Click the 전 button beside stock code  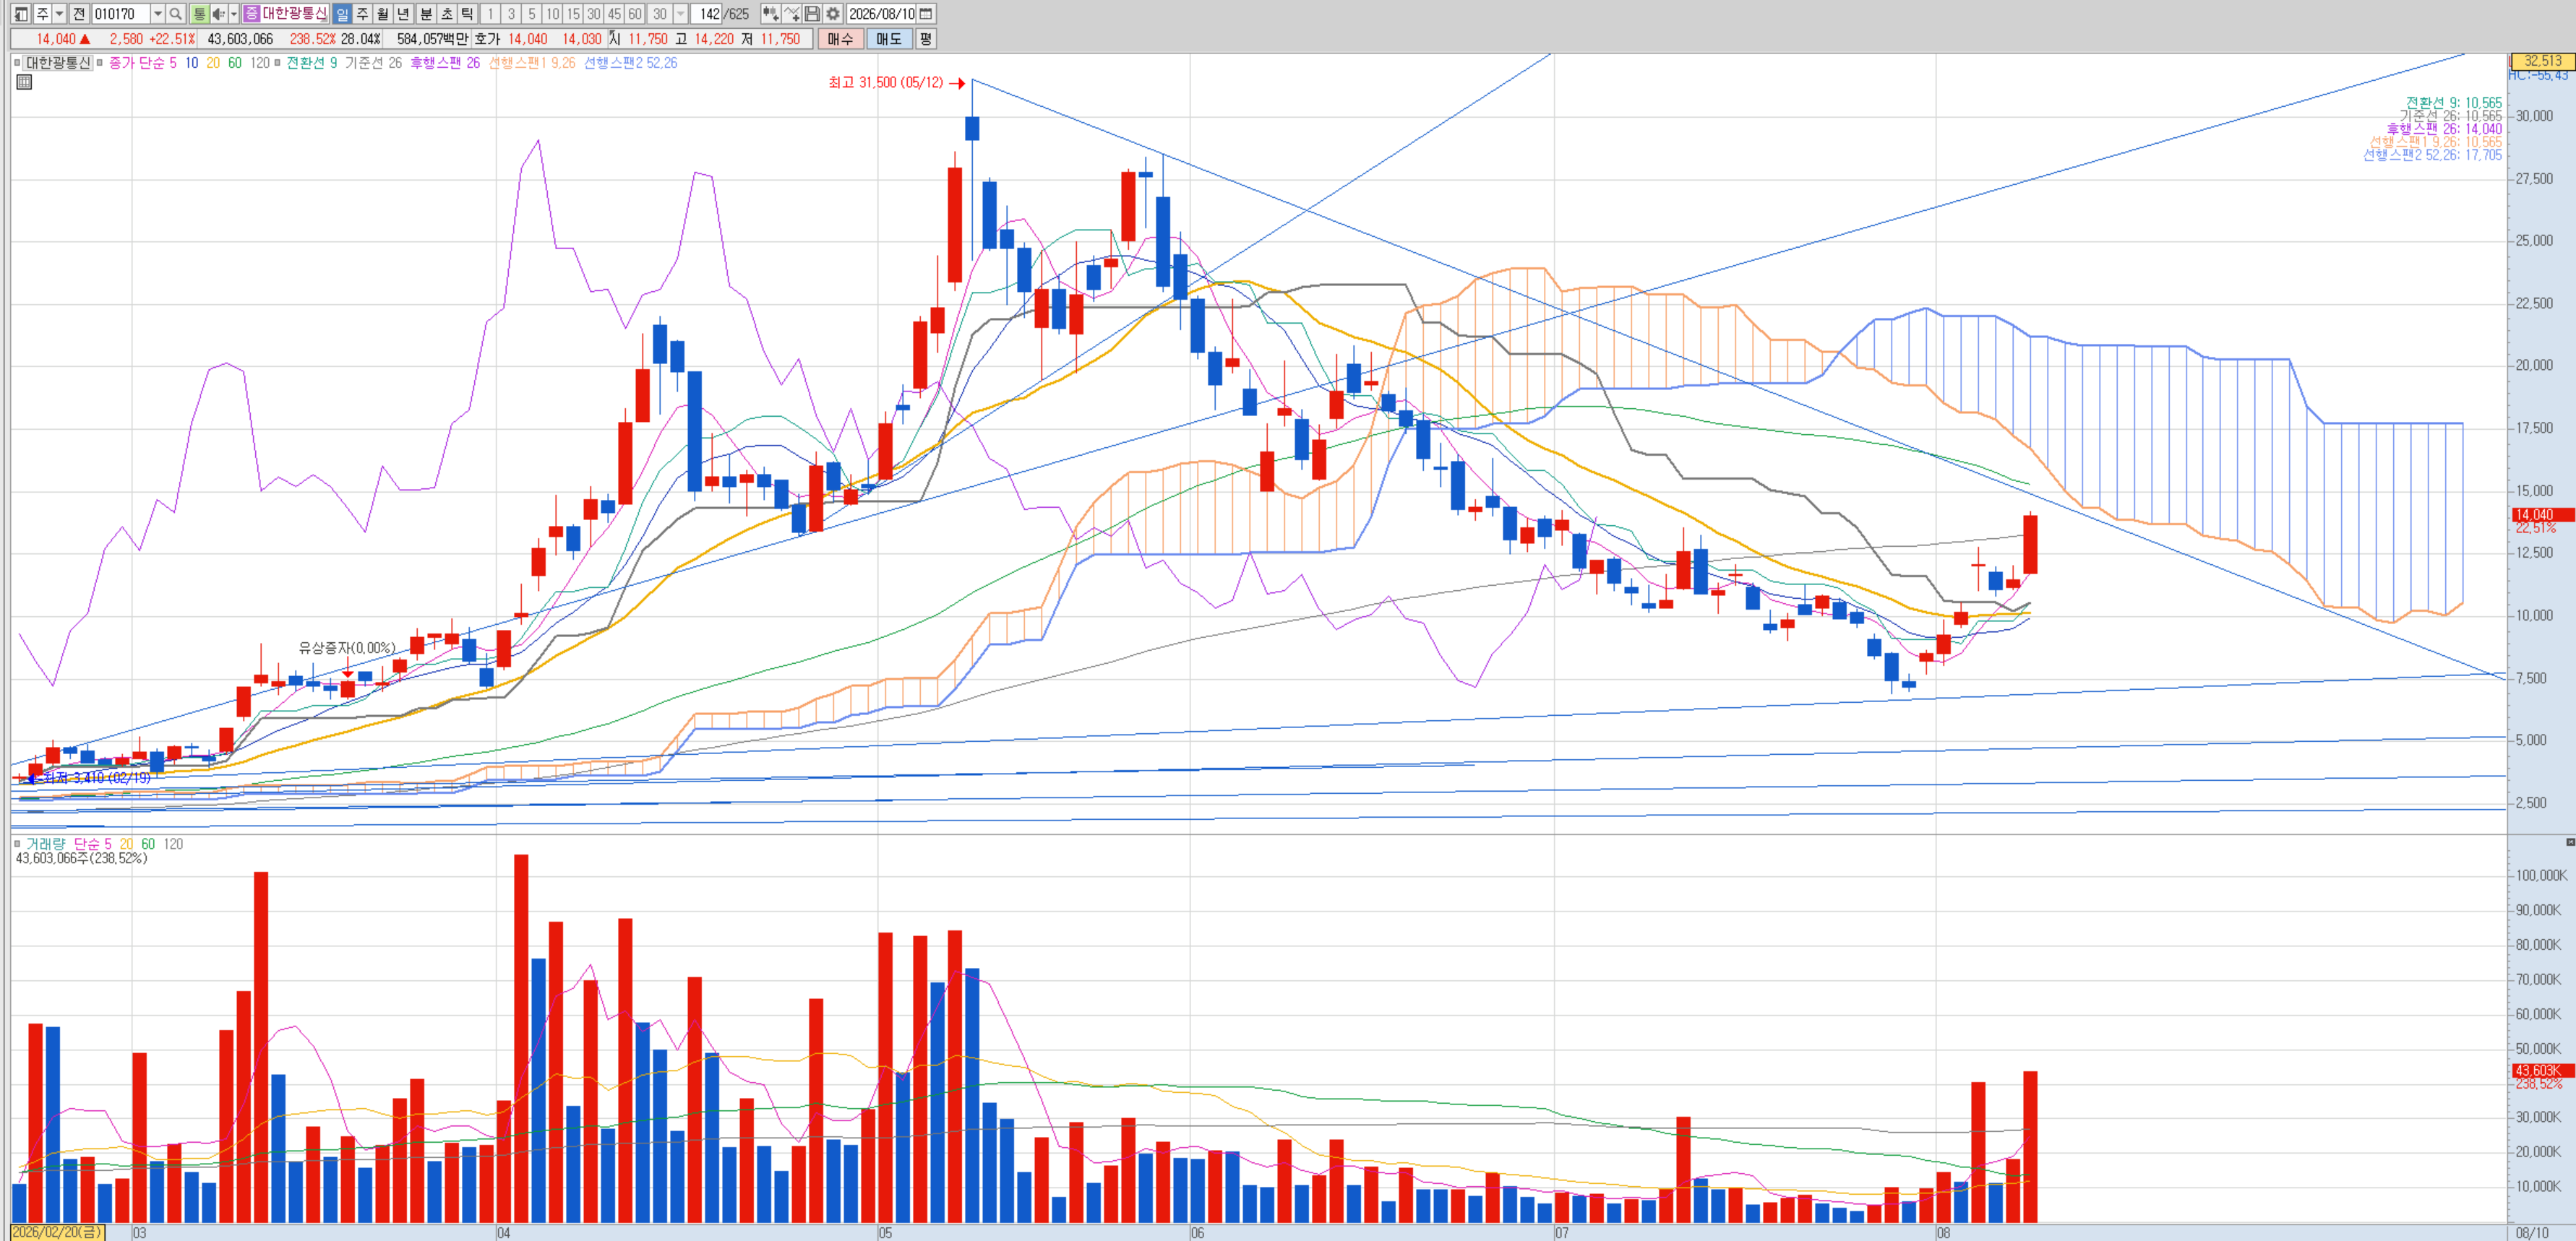click(x=79, y=14)
